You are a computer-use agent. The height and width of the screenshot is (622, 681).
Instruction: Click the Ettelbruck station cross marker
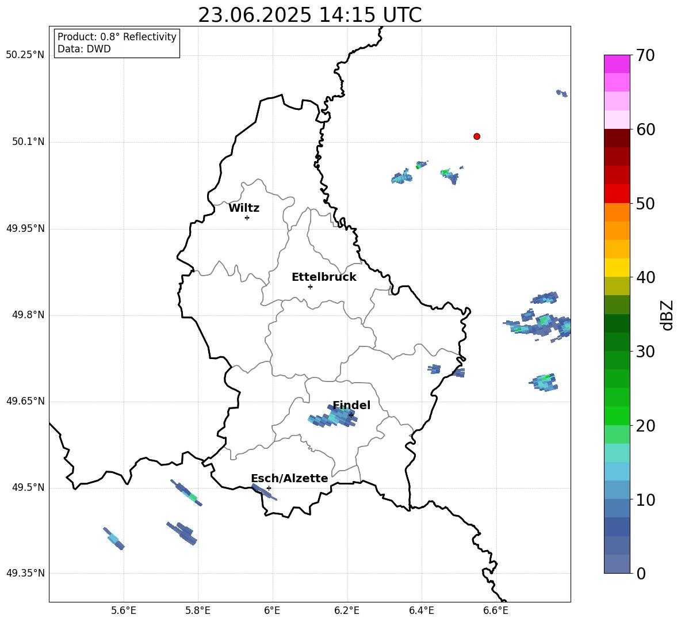tap(310, 287)
